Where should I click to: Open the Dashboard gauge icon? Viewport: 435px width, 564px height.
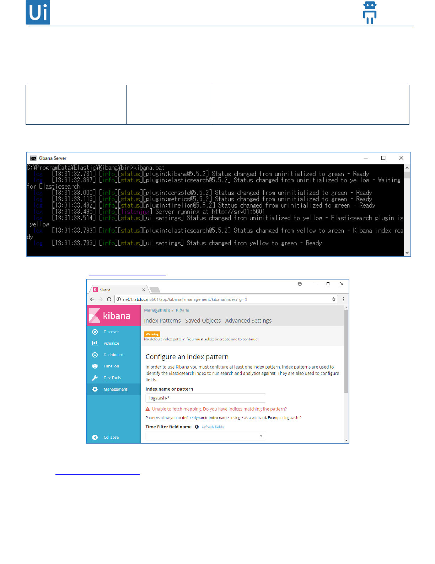tap(95, 355)
